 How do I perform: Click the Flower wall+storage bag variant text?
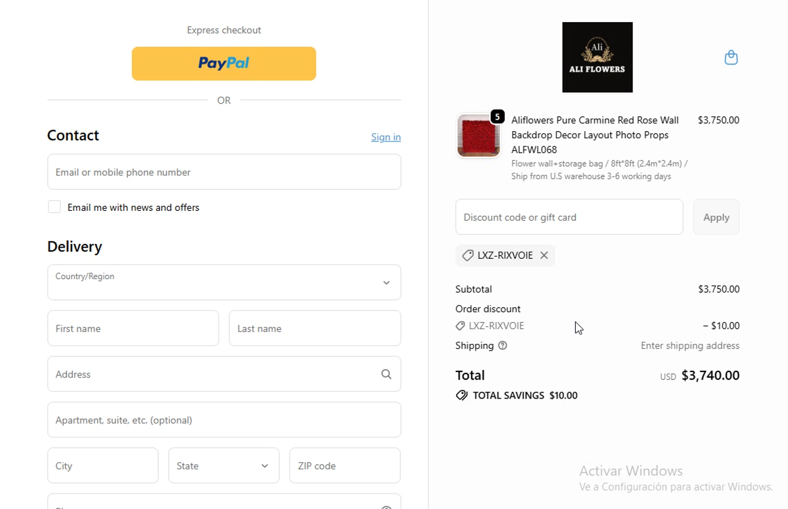(x=599, y=170)
